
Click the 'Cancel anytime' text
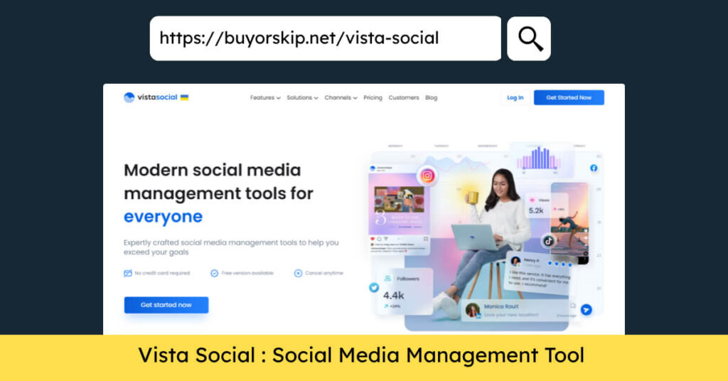click(324, 274)
